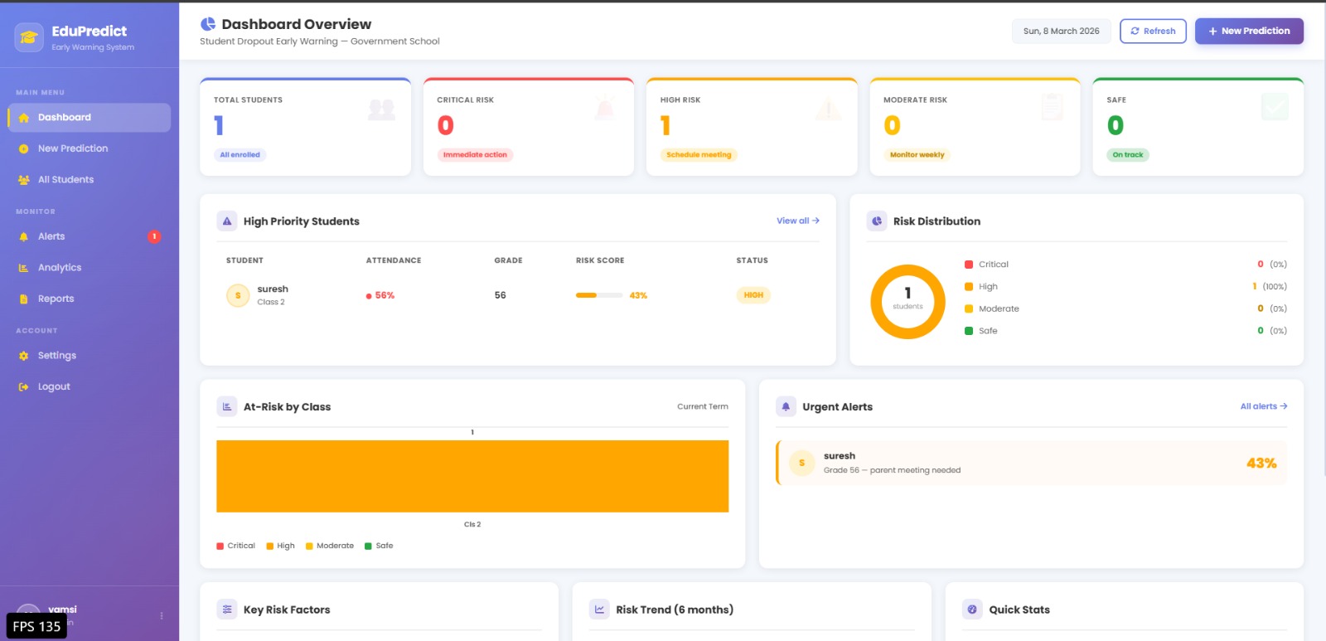1326x641 pixels.
Task: Click the All enrolled tag
Action: (x=240, y=155)
